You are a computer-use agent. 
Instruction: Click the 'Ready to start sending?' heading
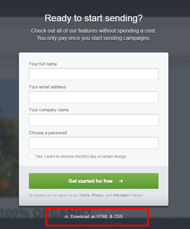click(94, 18)
